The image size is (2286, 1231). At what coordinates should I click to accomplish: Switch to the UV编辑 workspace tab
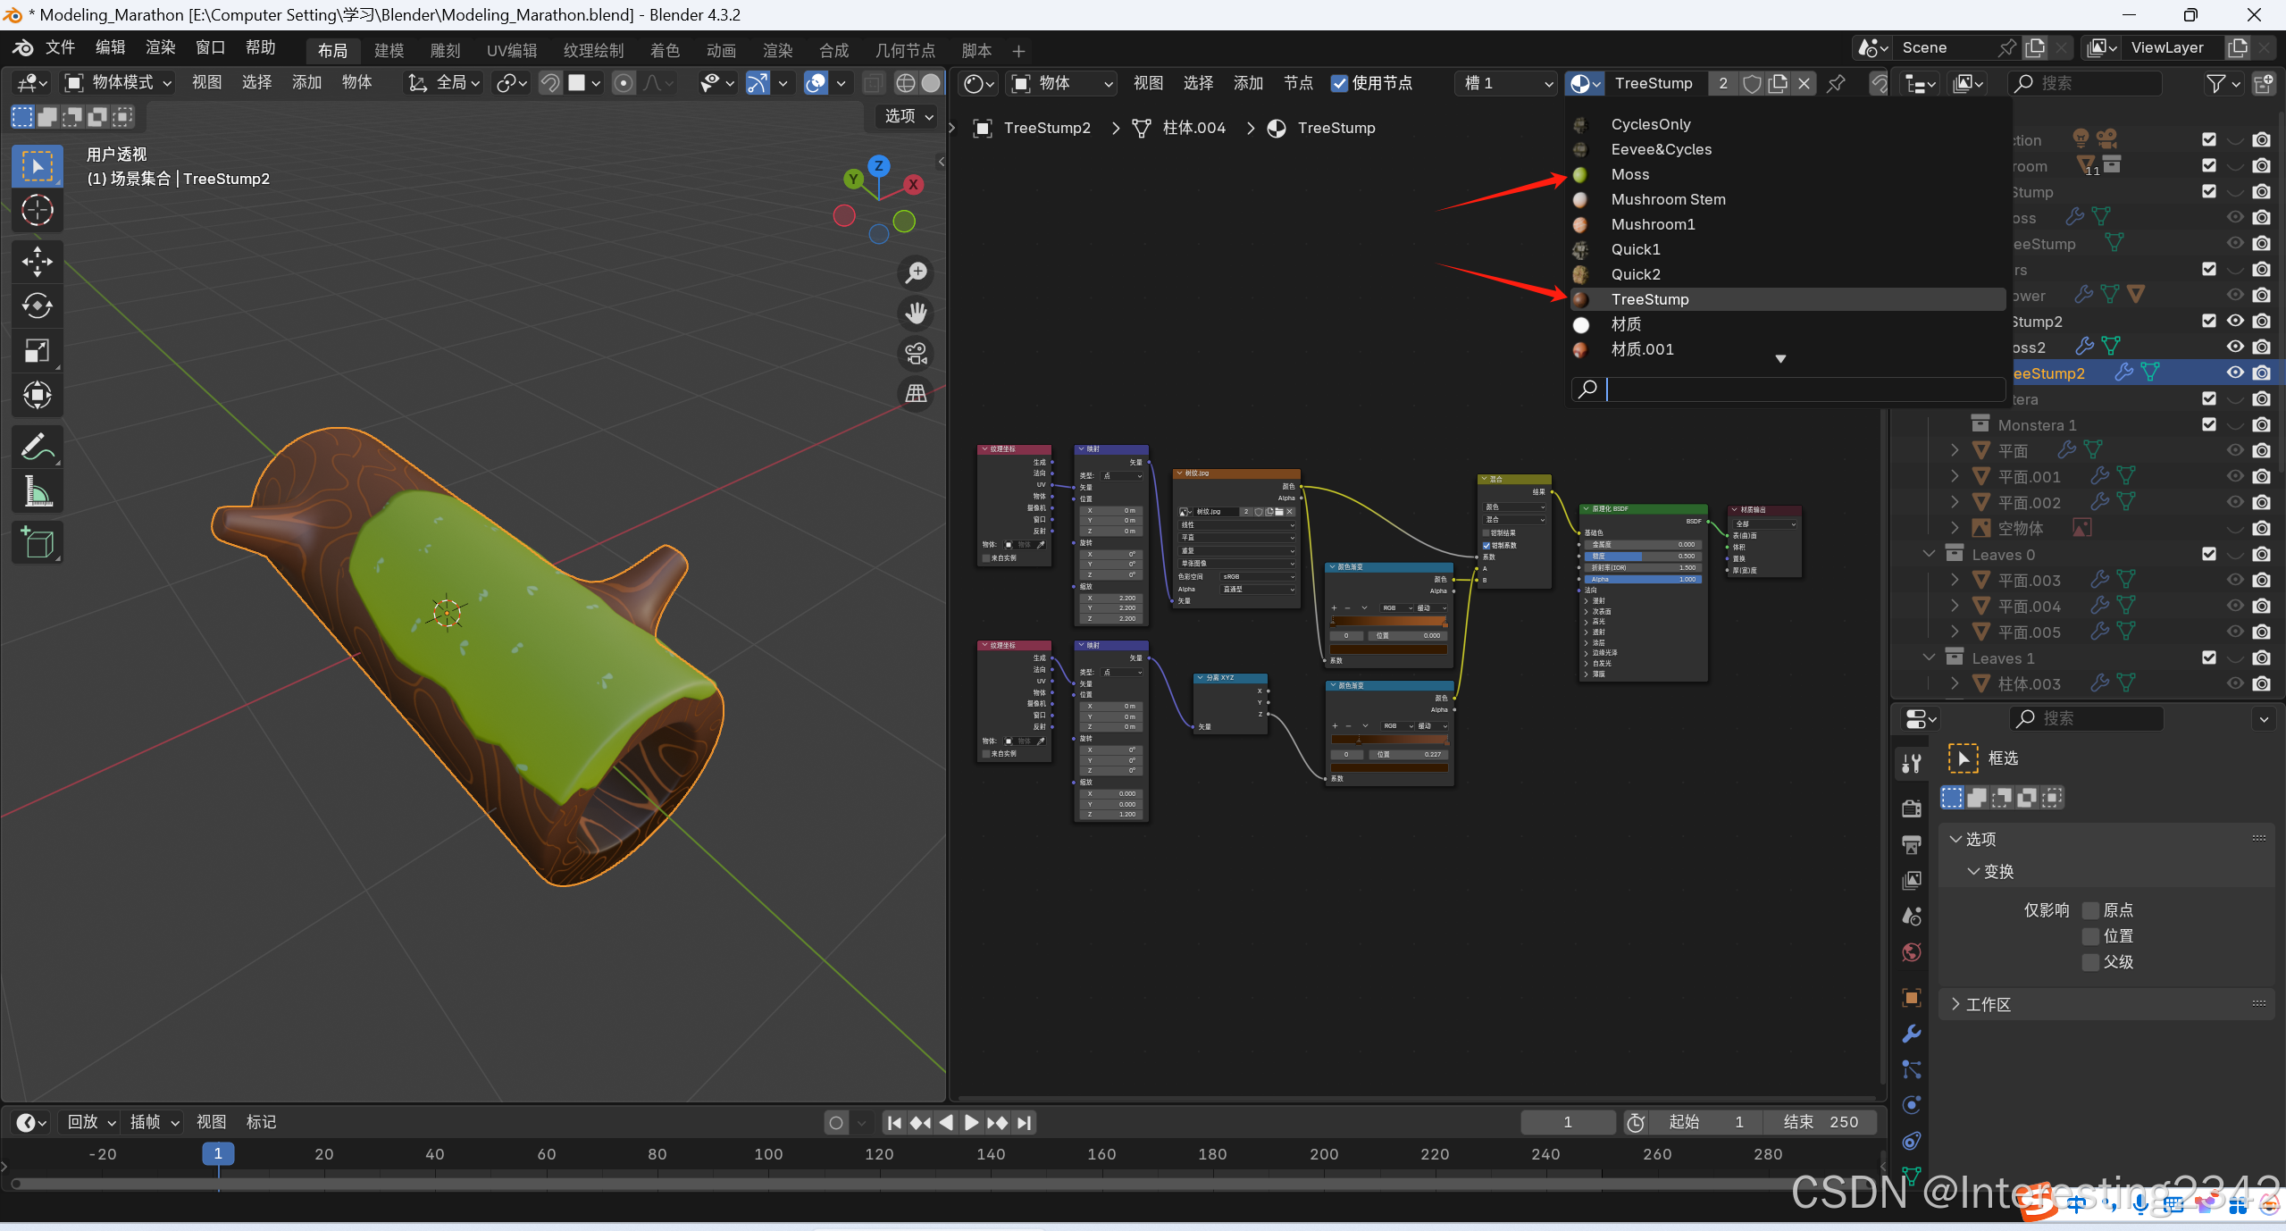click(511, 51)
